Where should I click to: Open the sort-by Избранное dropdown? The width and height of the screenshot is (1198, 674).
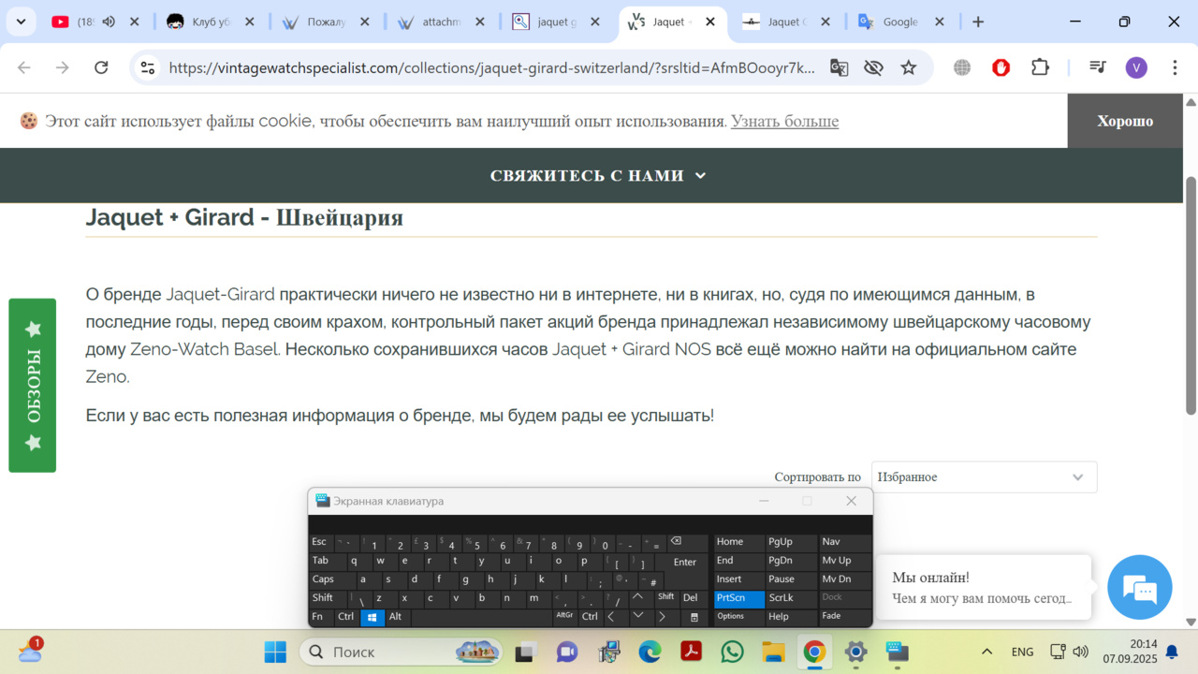(984, 477)
